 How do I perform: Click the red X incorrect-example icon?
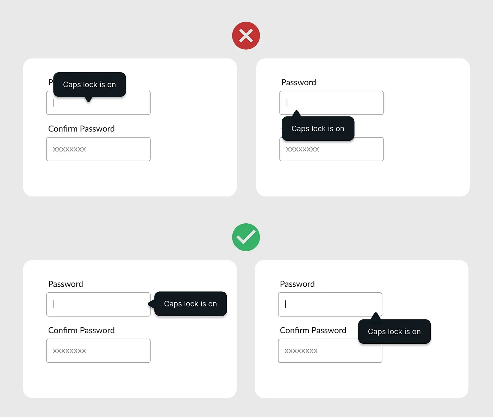point(246,36)
